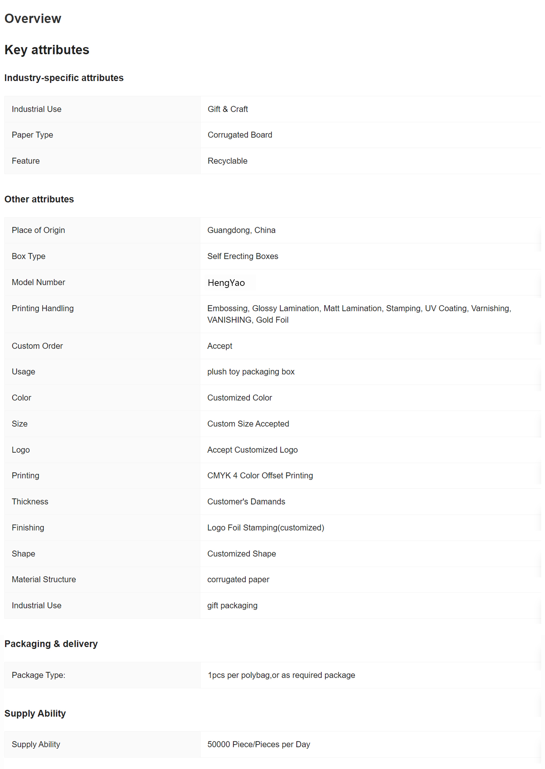The height and width of the screenshot is (769, 545).
Task: Select the CMYK 4 Color Offset Printing value
Action: (x=260, y=476)
